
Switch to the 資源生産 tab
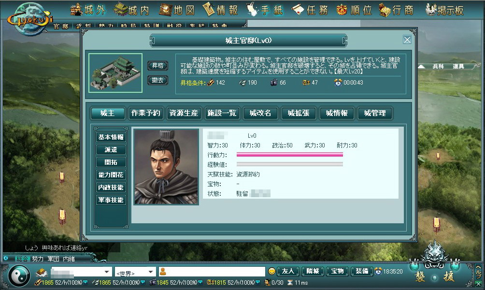click(x=184, y=113)
